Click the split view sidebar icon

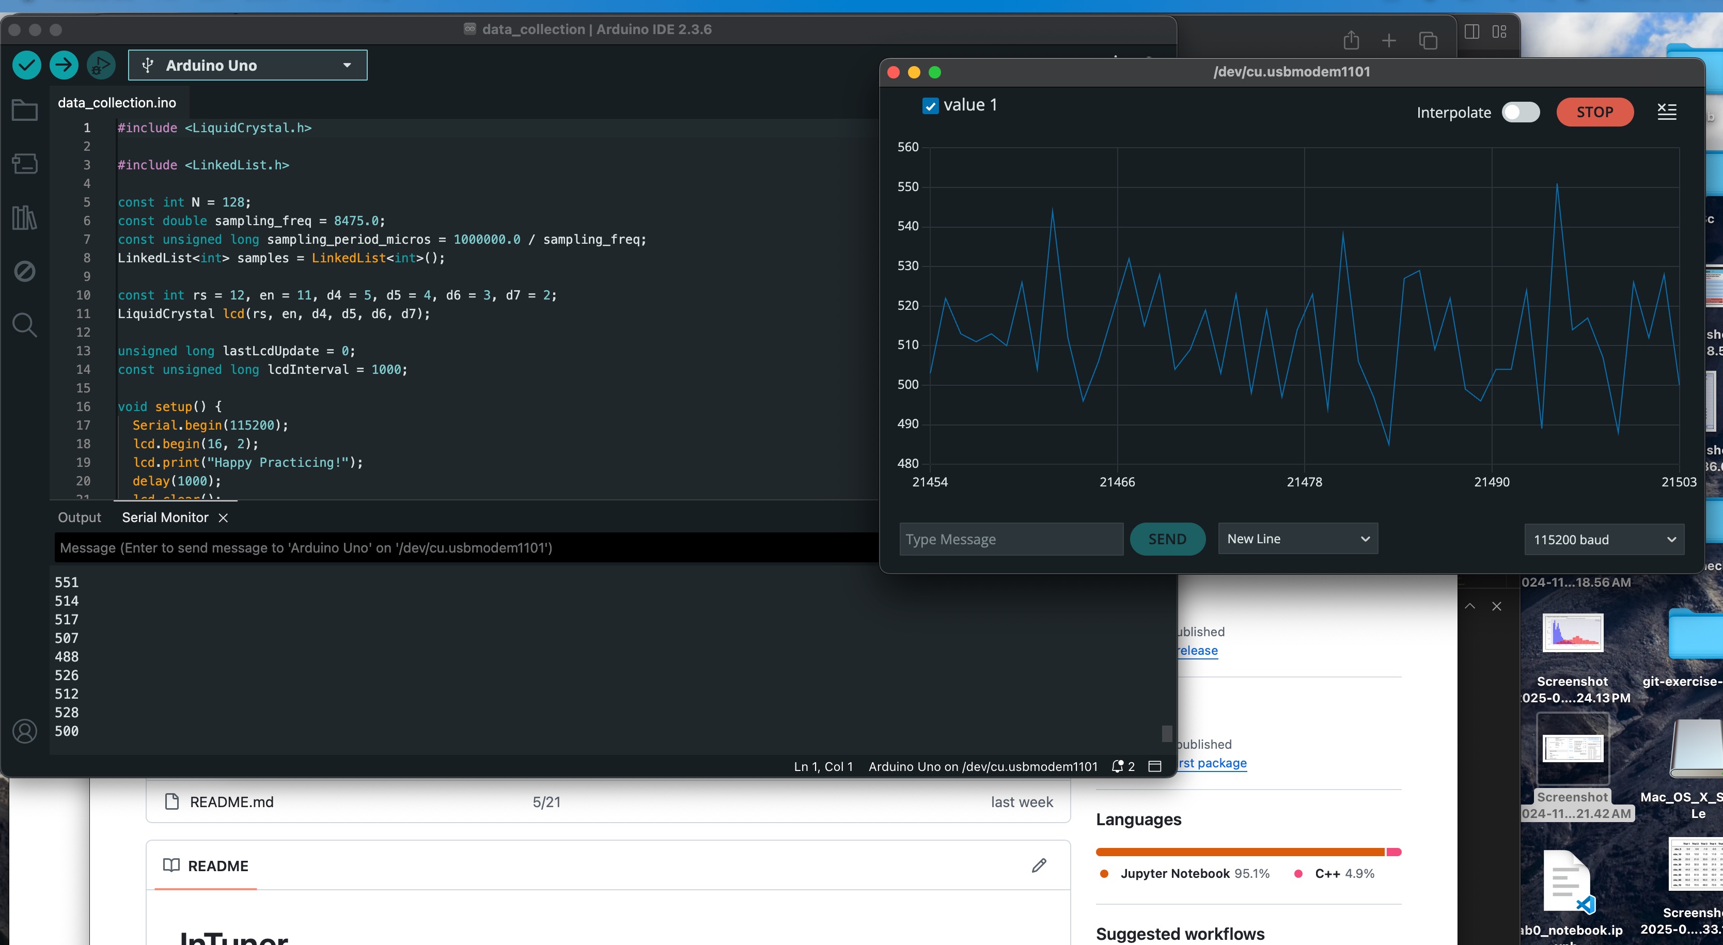[1471, 31]
